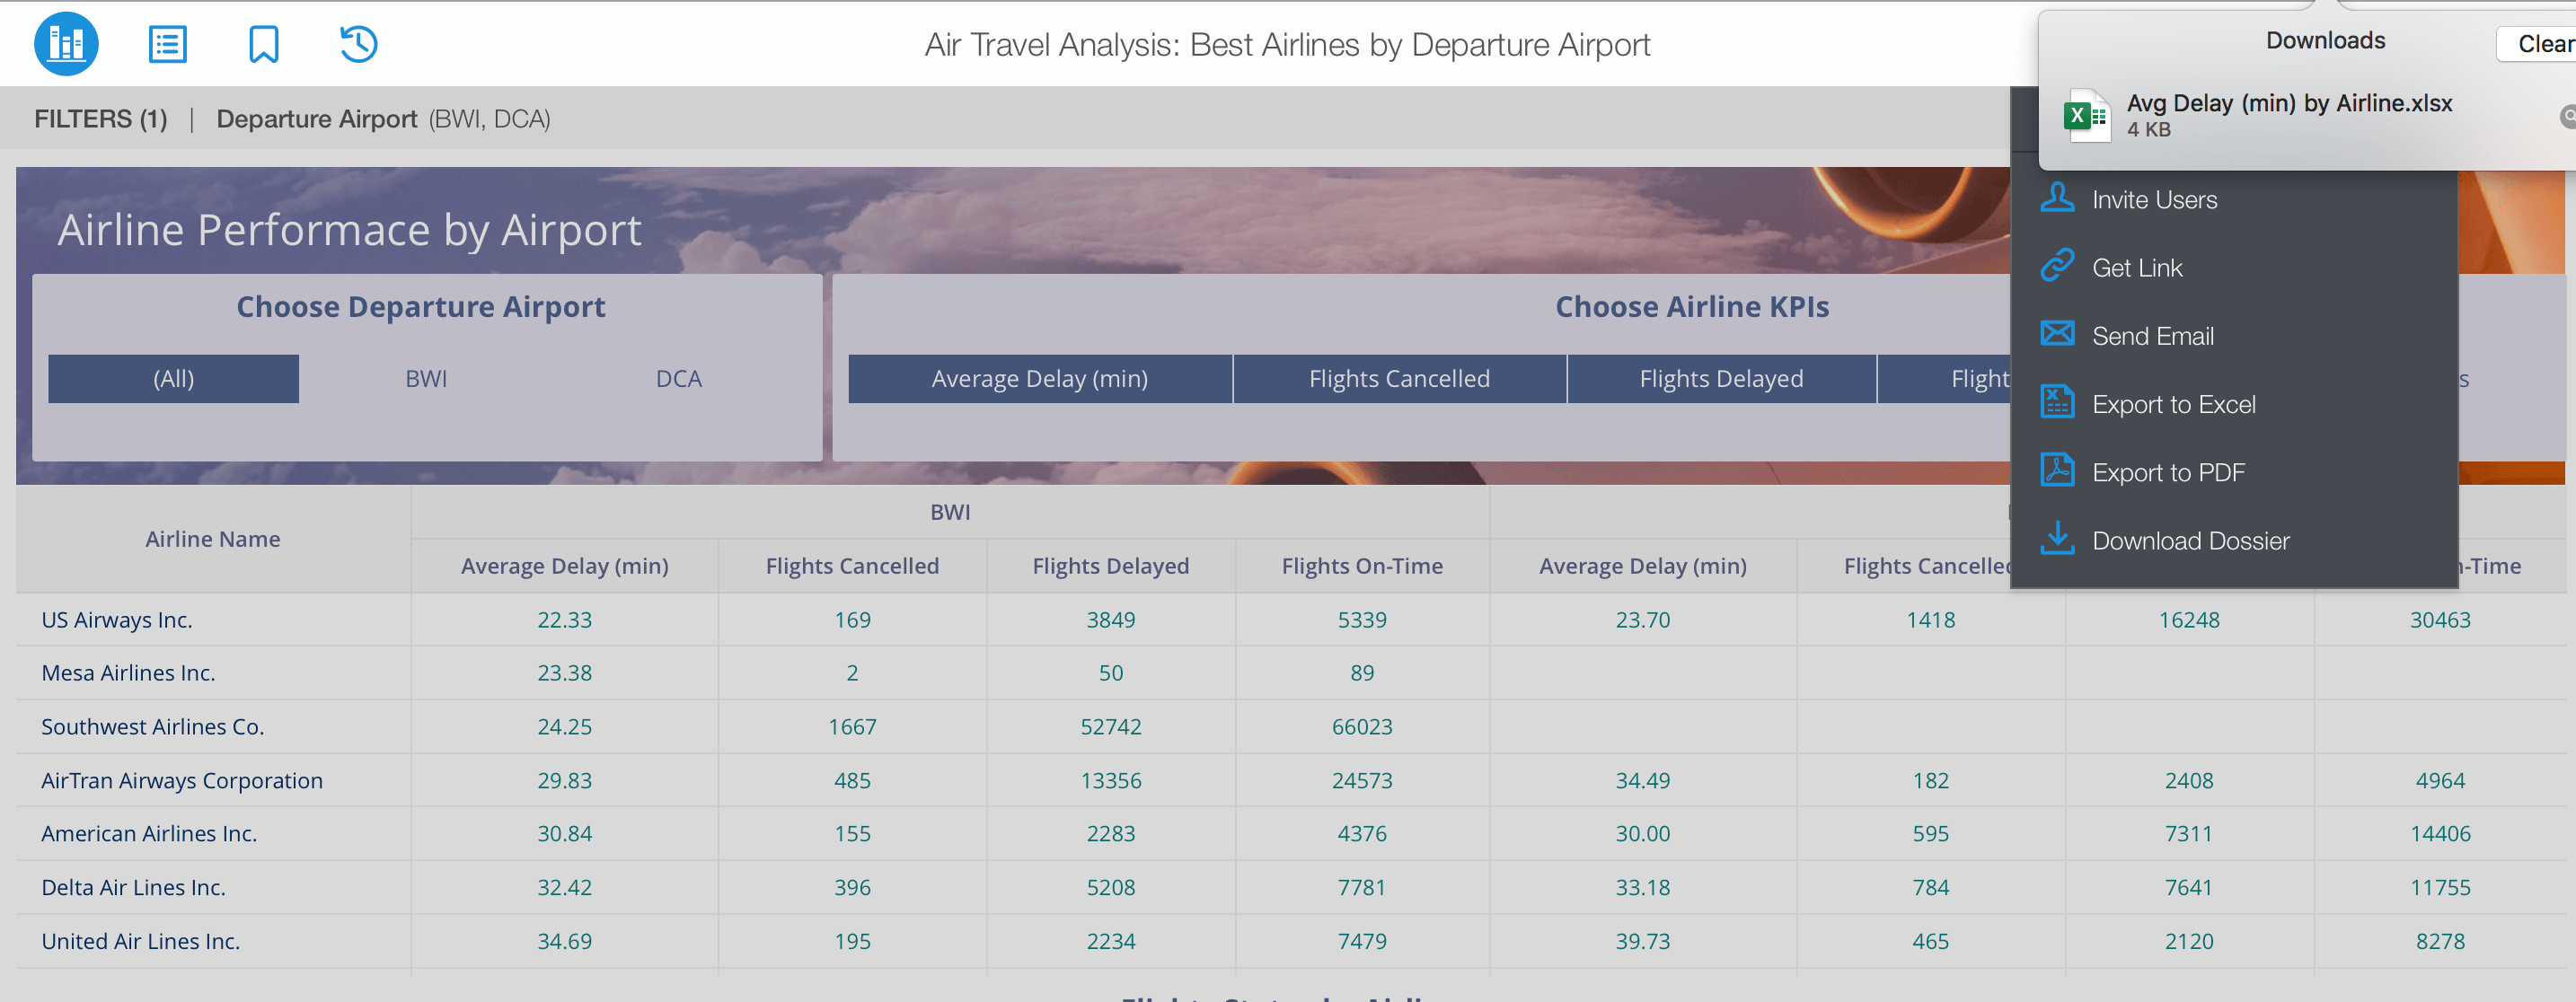Viewport: 2576px width, 1002px height.
Task: Click the Invite Users person icon
Action: click(x=2057, y=198)
